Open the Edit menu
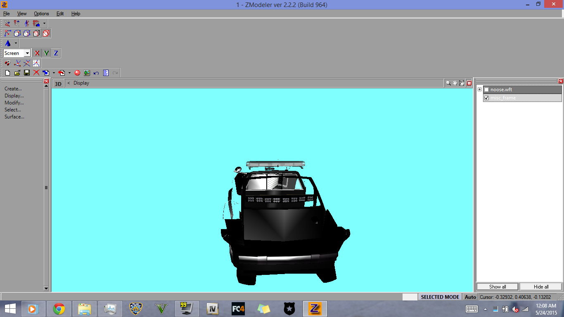Screen dimensions: 564x317 click(60, 14)
